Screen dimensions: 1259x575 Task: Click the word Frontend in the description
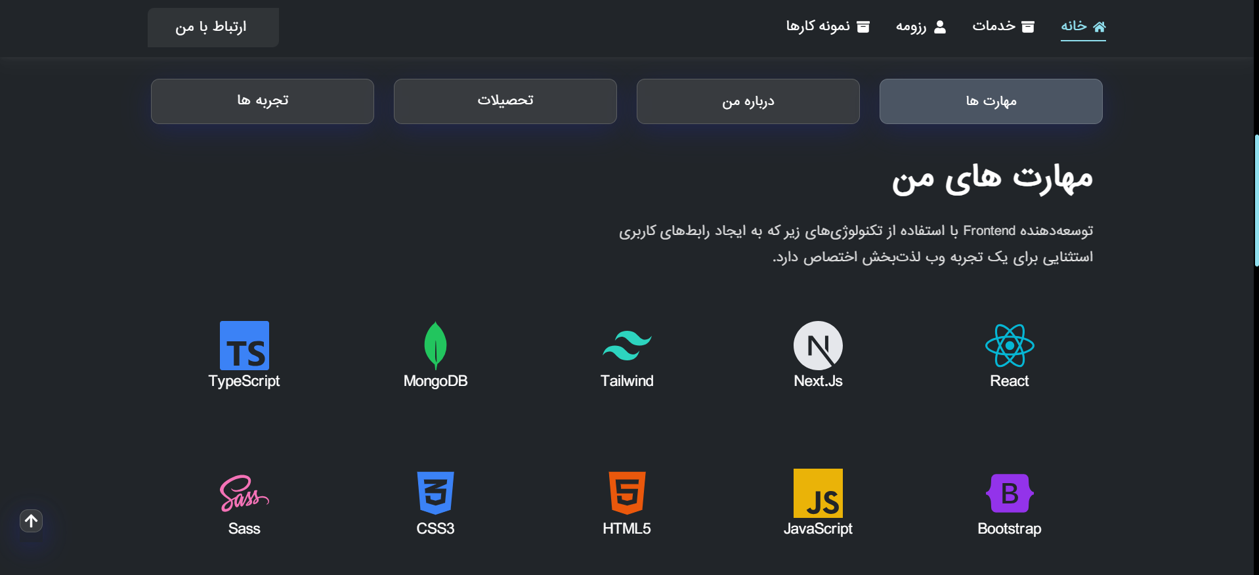tap(989, 230)
